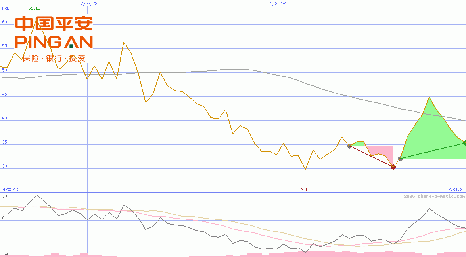Image resolution: width=466 pixels, height=257 pixels.
Task: Click the 29.8 low price label
Action: [303, 189]
